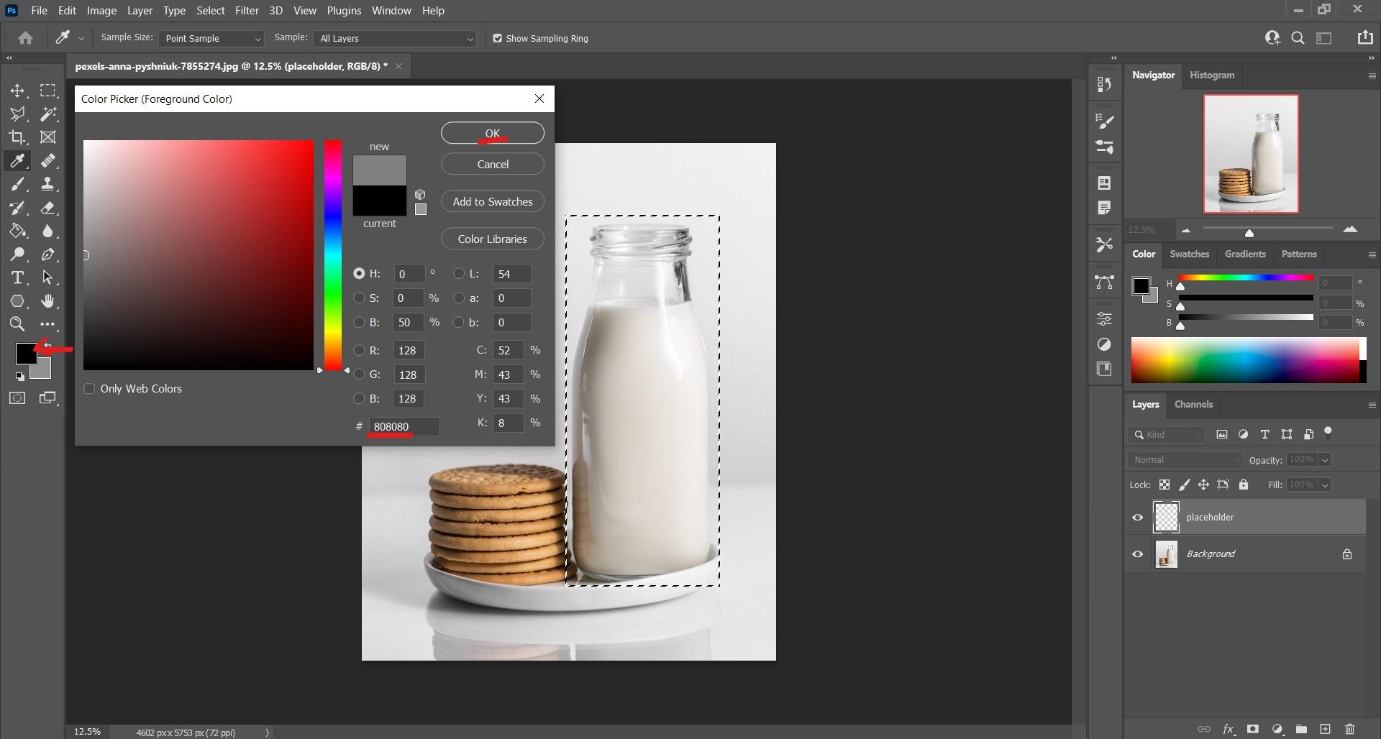The image size is (1381, 739).
Task: Delete layer with trash icon
Action: [x=1349, y=729]
